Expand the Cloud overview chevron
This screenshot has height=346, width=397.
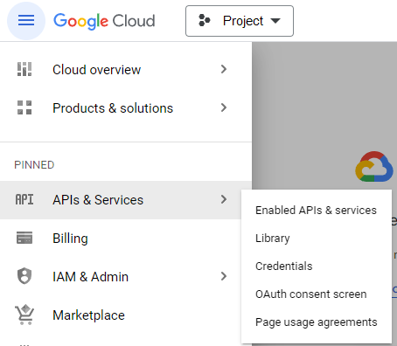coord(224,69)
